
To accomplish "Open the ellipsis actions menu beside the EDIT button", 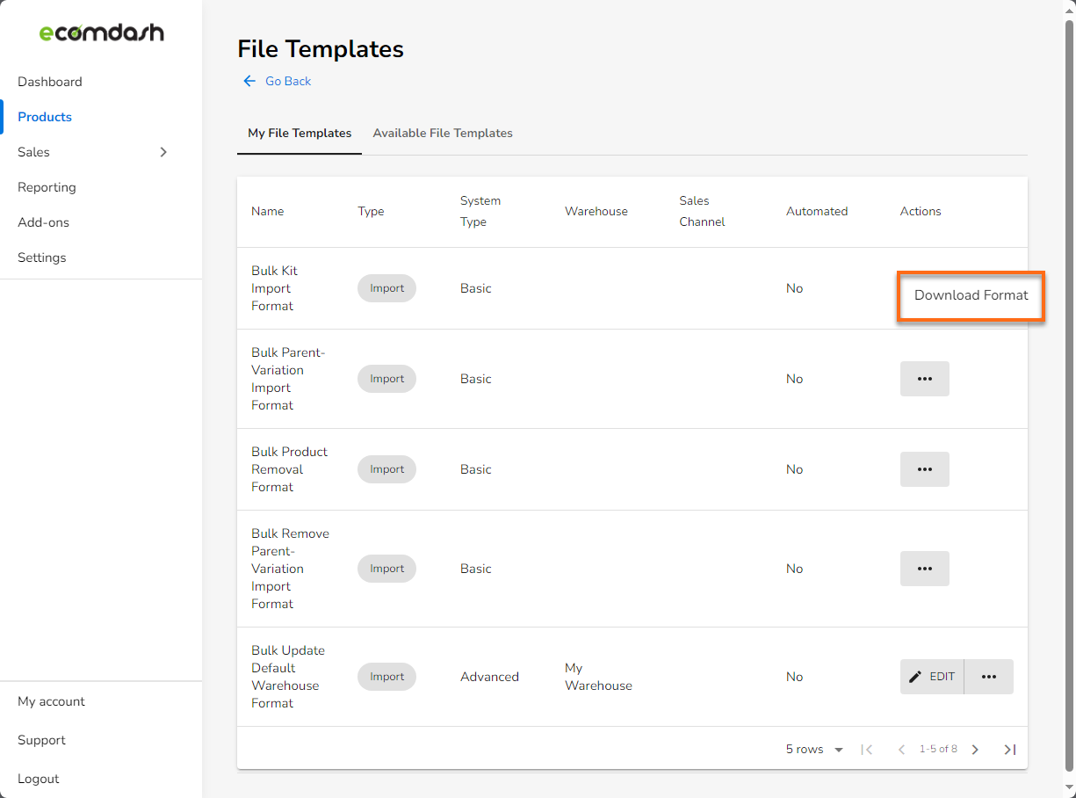I will point(988,677).
